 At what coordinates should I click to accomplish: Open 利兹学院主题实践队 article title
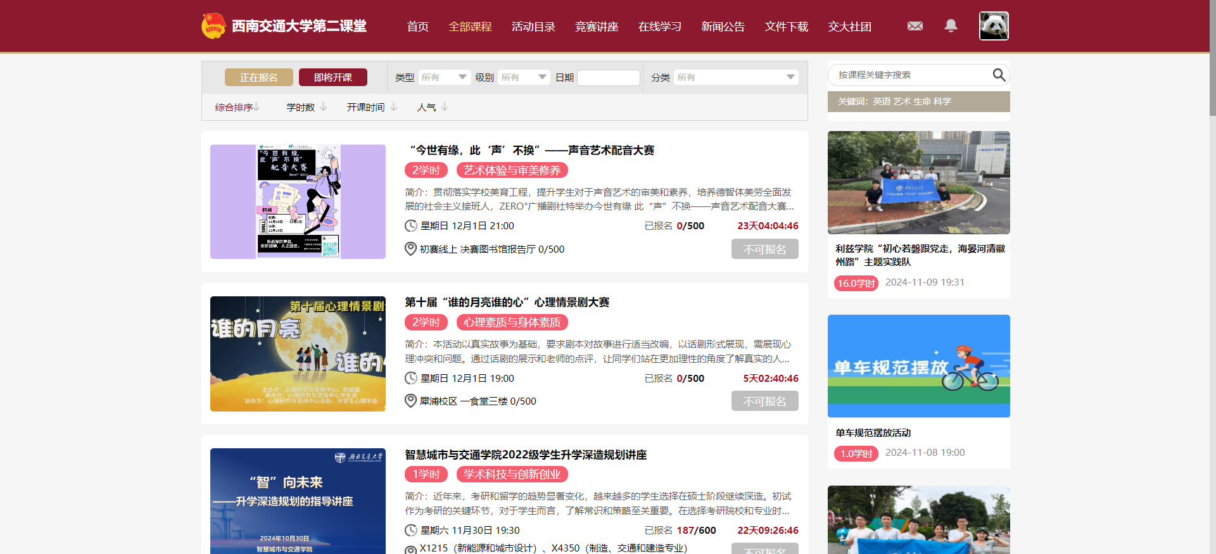click(920, 255)
